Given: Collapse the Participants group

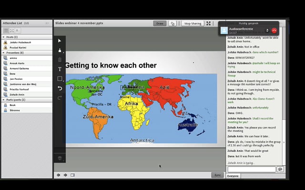Looking at the screenshot, I should tap(3, 100).
